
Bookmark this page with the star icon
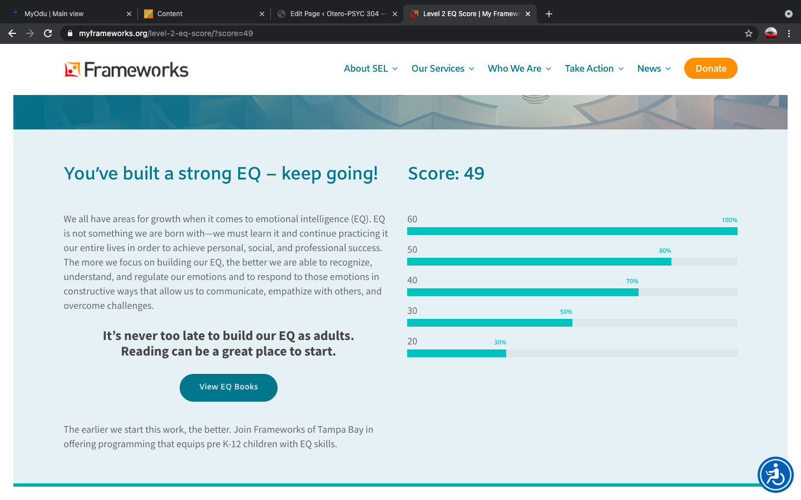pyautogui.click(x=749, y=33)
